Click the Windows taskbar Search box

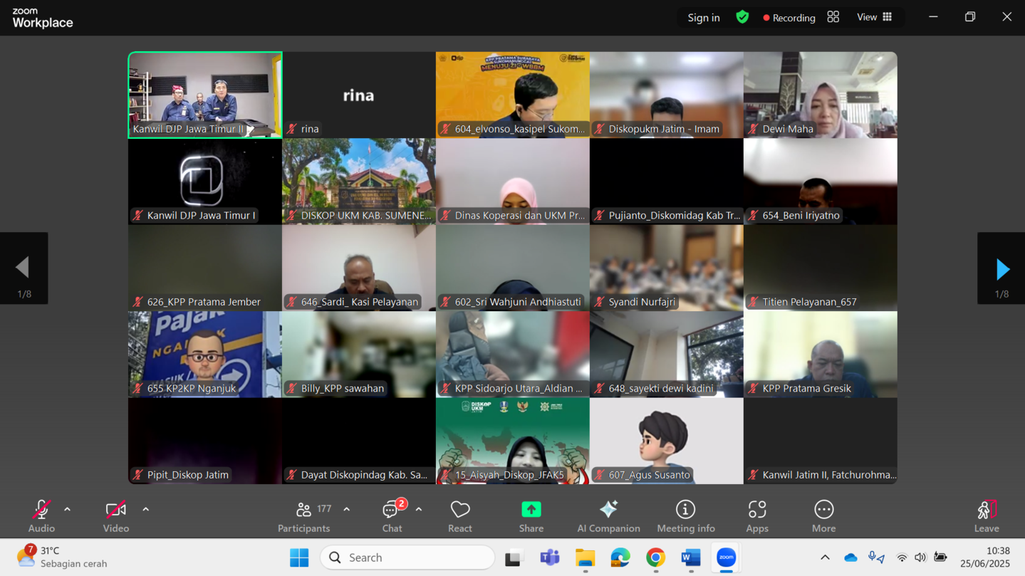point(407,557)
